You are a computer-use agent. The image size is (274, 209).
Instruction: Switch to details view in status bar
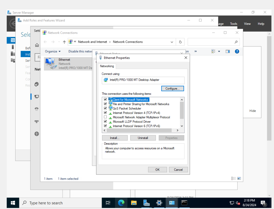click(x=233, y=179)
